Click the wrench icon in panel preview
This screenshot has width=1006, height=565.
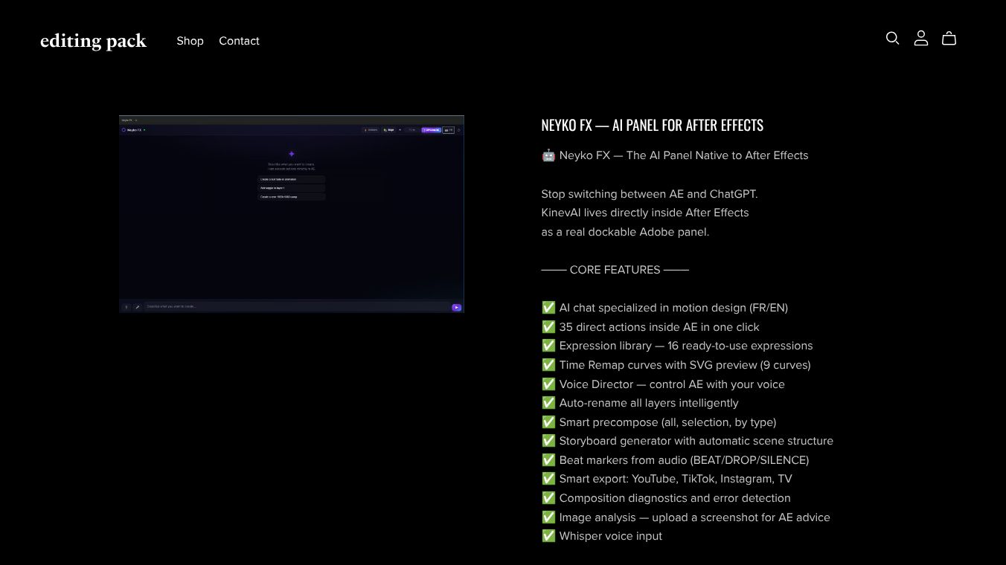coord(137,307)
